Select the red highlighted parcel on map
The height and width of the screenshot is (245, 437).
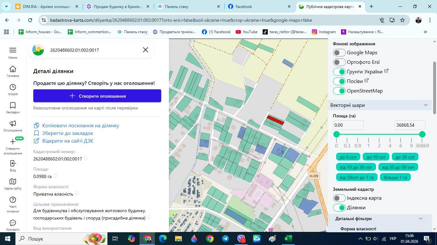(275, 120)
